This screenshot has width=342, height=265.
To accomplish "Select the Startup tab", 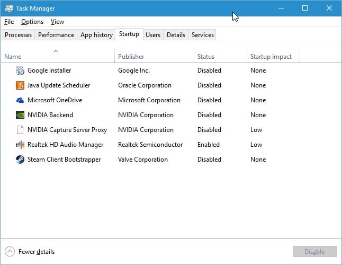I will 129,34.
